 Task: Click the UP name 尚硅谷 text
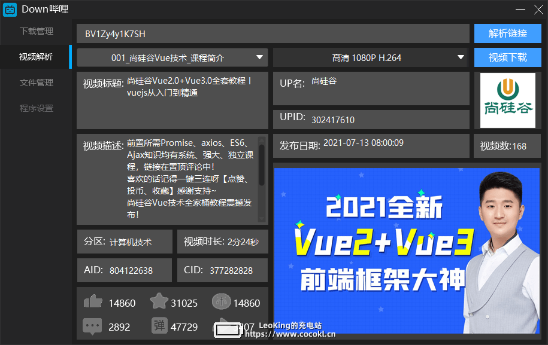coord(324,81)
